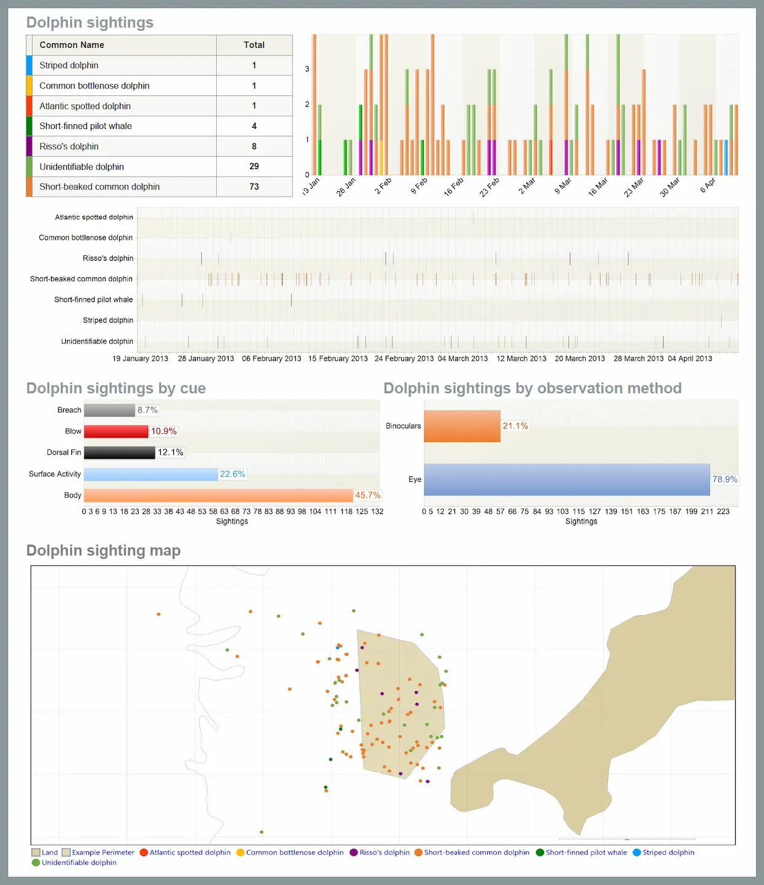Click the "10.9%" label on Blow bar
The image size is (764, 885).
(x=164, y=431)
